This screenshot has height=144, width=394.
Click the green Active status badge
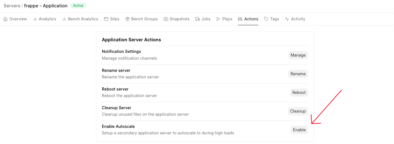tap(78, 6)
